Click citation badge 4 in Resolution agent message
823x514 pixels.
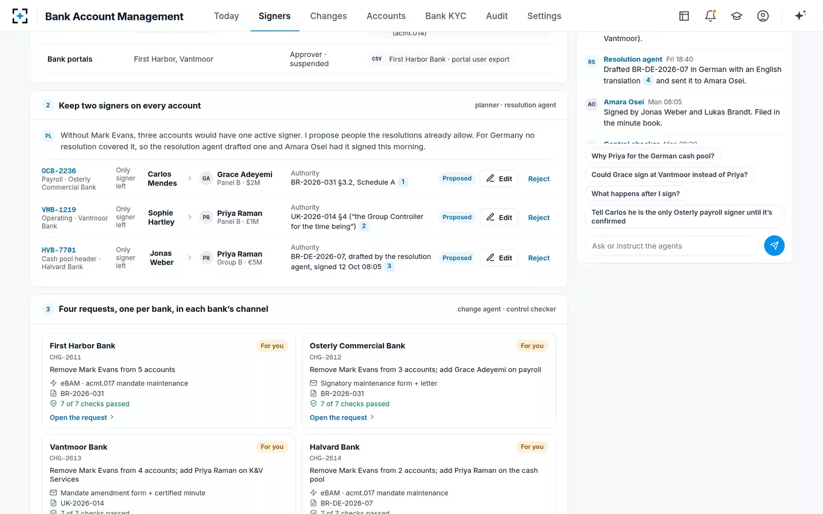pos(648,81)
